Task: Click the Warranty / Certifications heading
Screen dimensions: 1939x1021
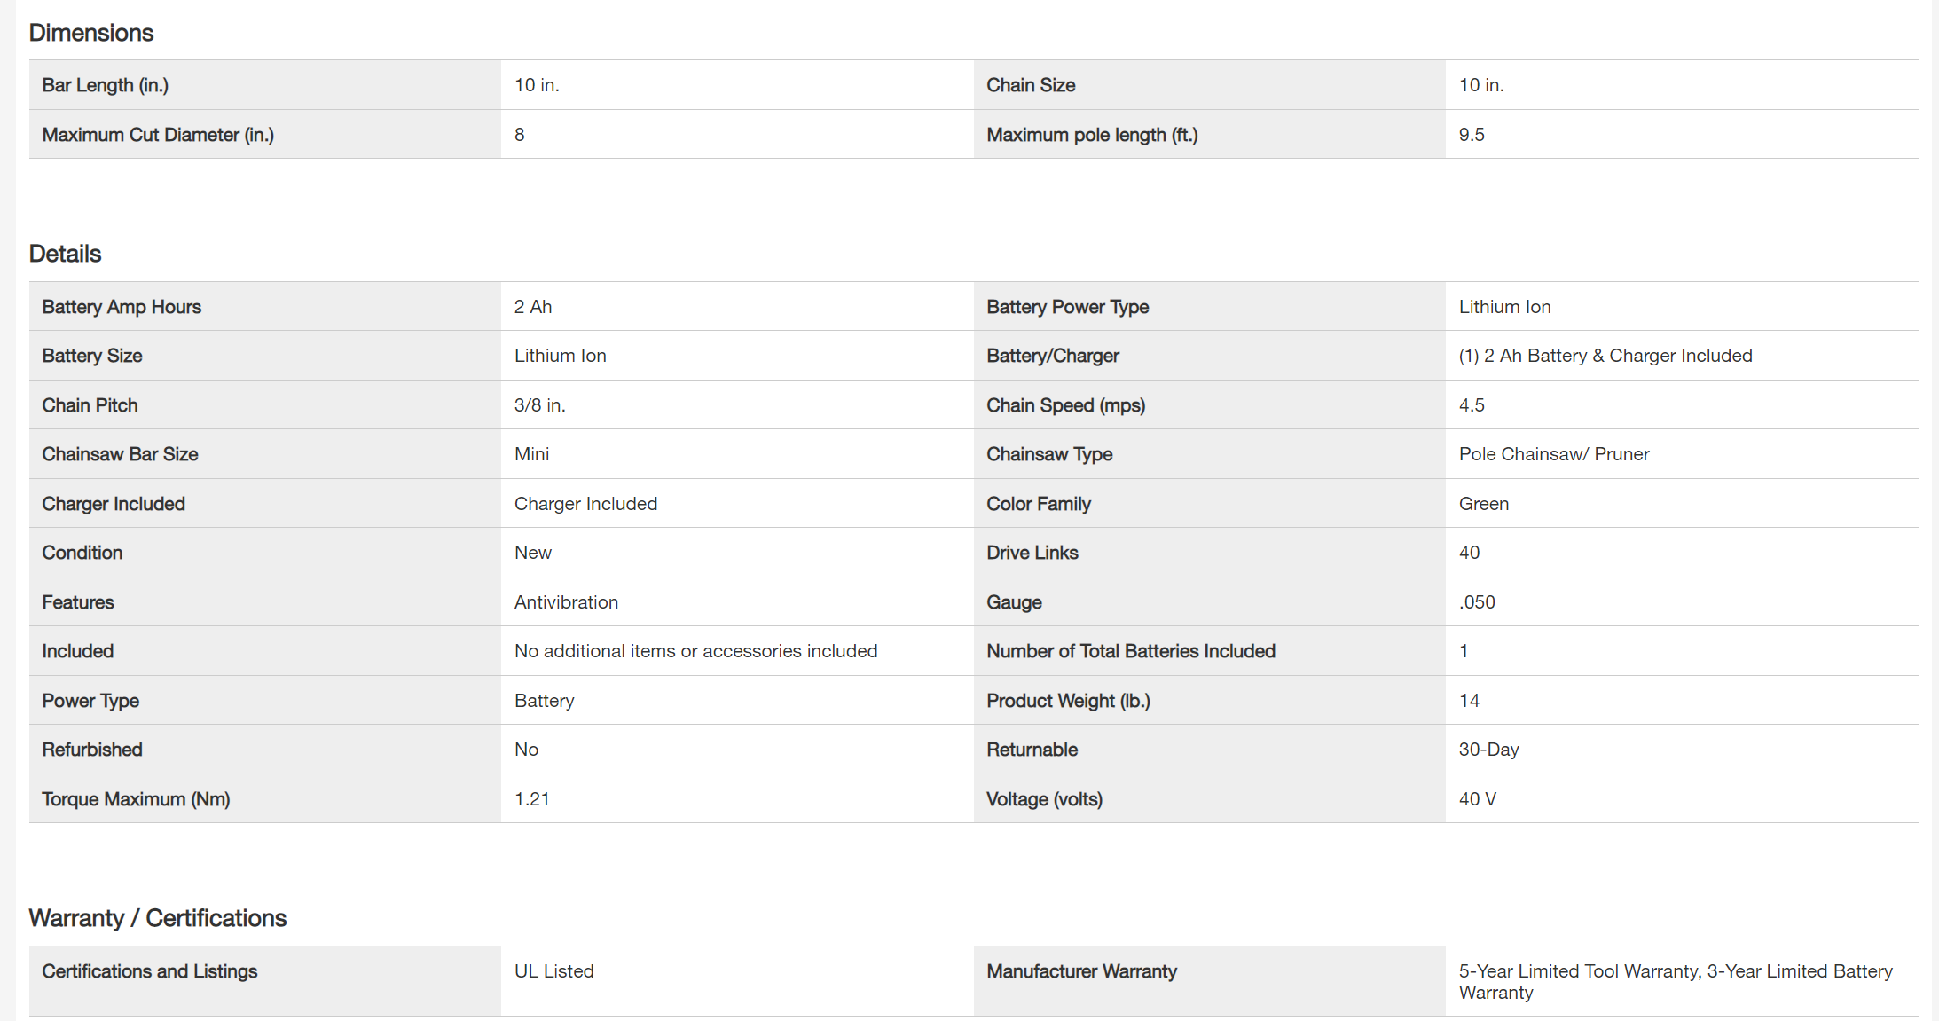Action: click(158, 918)
